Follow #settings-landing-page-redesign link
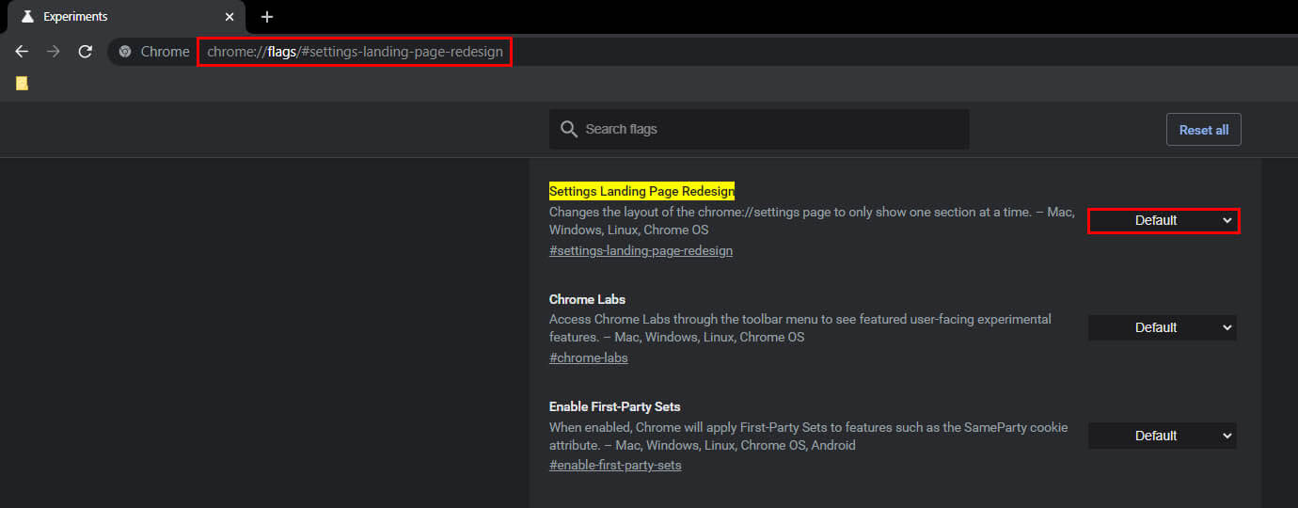This screenshot has height=508, width=1298. (641, 251)
